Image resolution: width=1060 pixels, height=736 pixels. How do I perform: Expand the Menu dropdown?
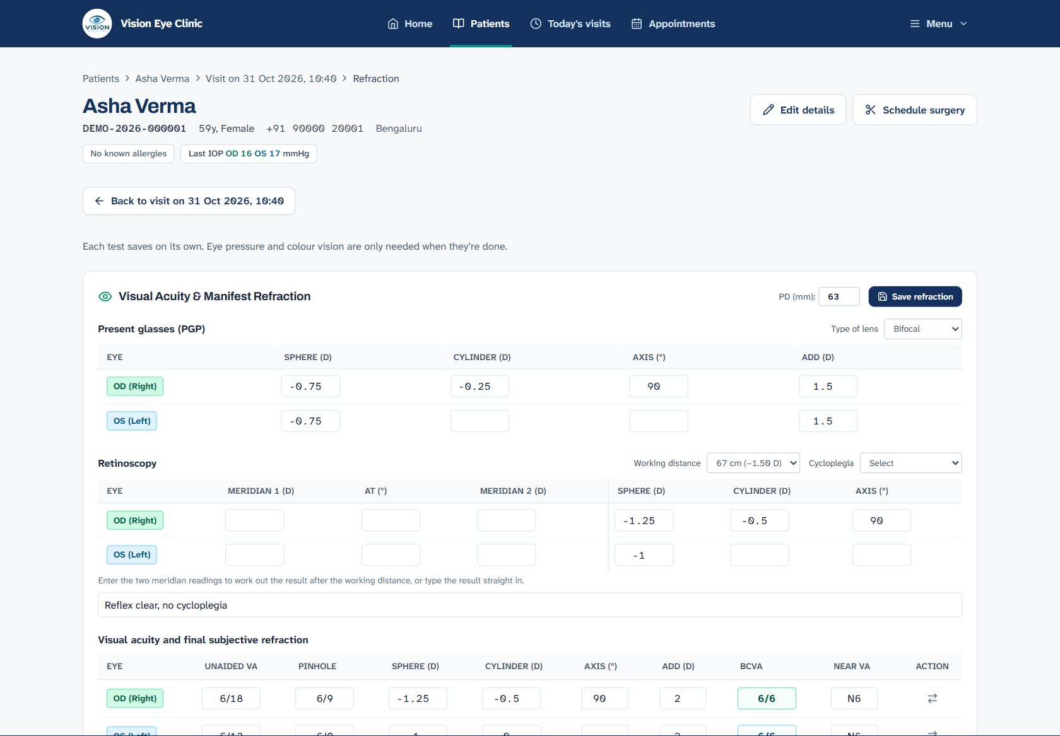pos(938,23)
